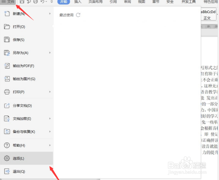Select the 正文 style thumbnail
This screenshot has width=219, height=180.
coord(208,15)
